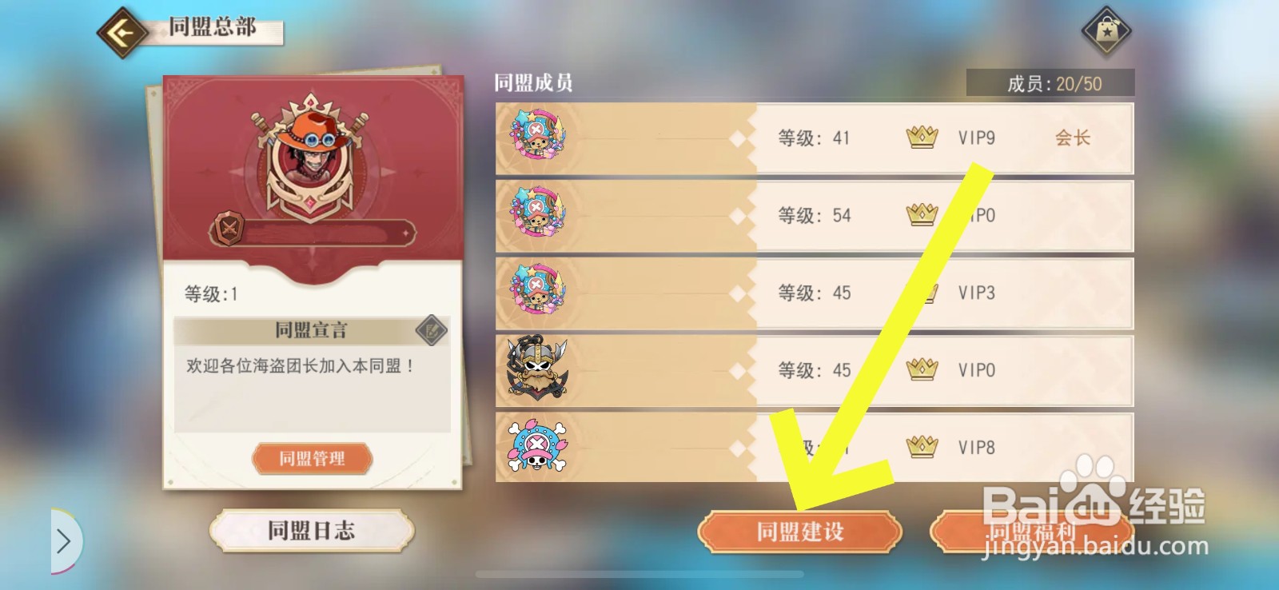Select the level 45 VIP0 member row
Image resolution: width=1279 pixels, height=590 pixels.
[815, 370]
